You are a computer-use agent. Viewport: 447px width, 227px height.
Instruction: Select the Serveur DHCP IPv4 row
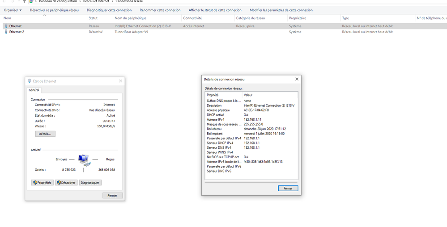(x=251, y=143)
